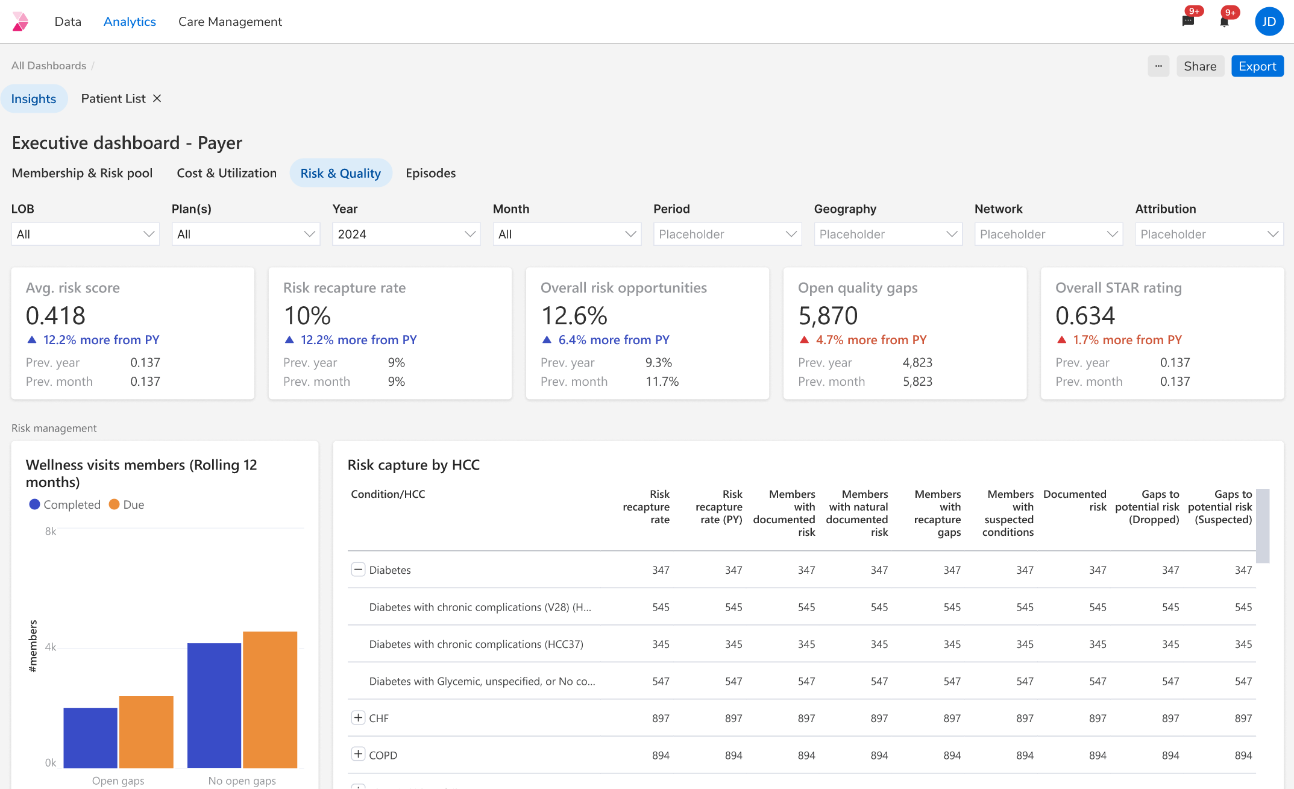Click the blue No open gaps bar
The image size is (1294, 789).
[214, 705]
